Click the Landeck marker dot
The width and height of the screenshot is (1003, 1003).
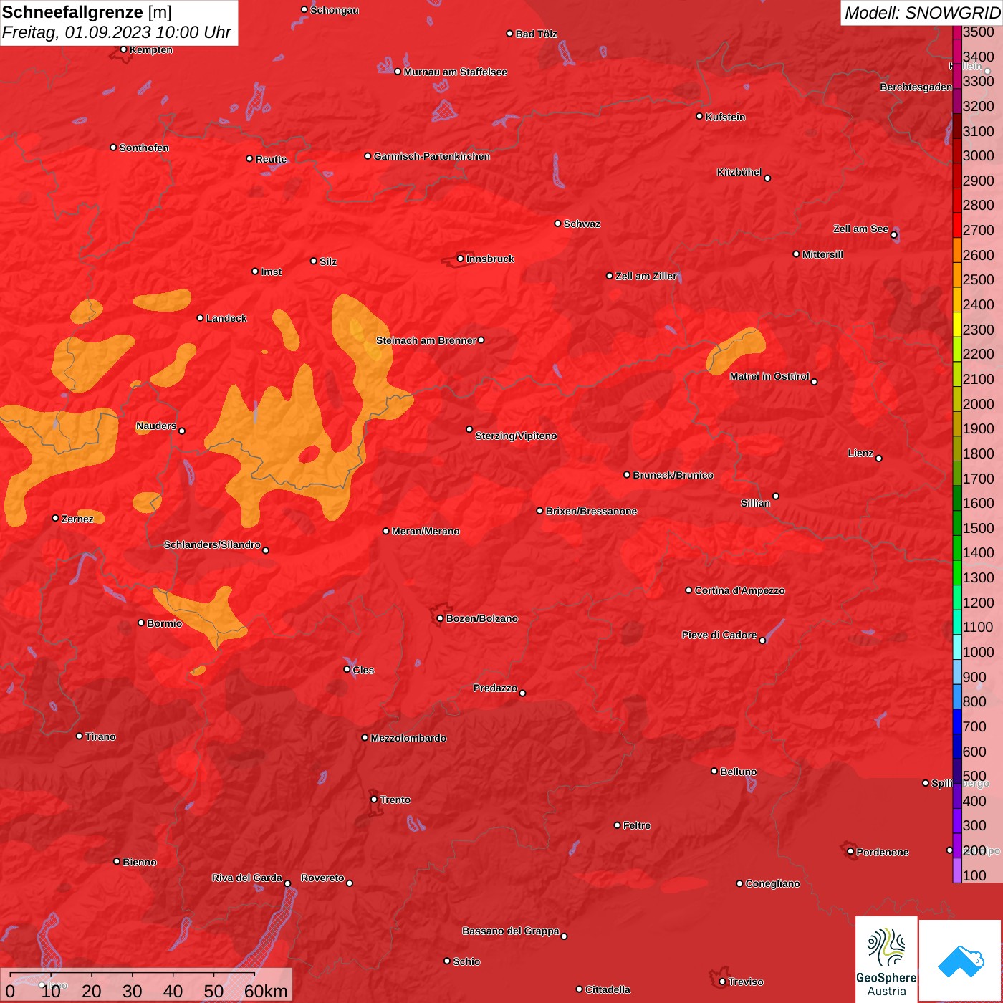coord(200,317)
